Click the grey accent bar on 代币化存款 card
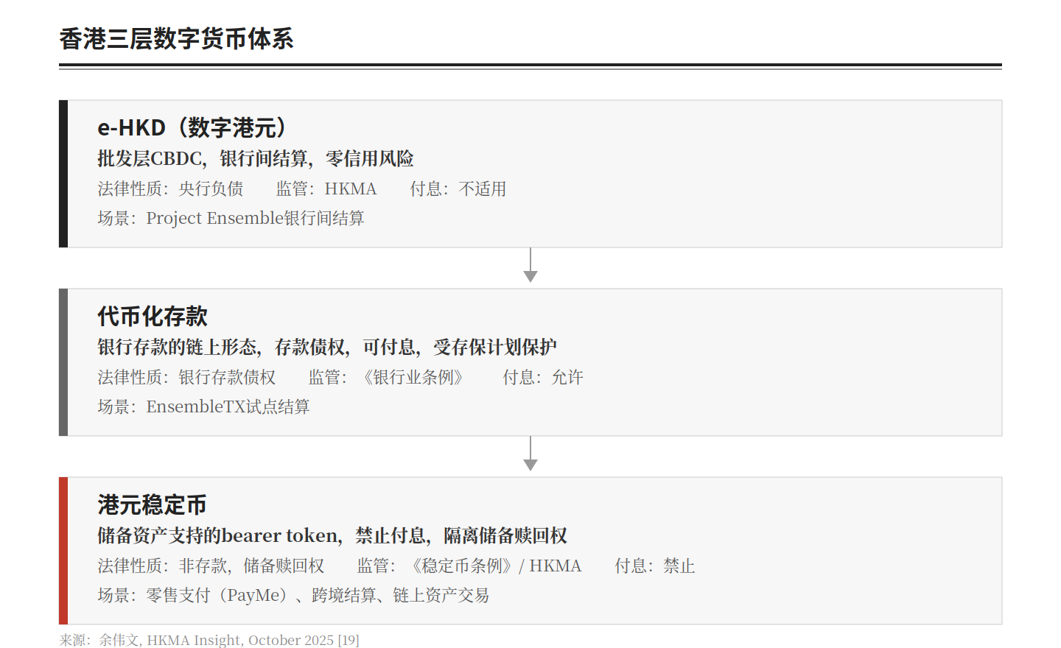Viewport: 1061px width, 648px height. (x=63, y=362)
